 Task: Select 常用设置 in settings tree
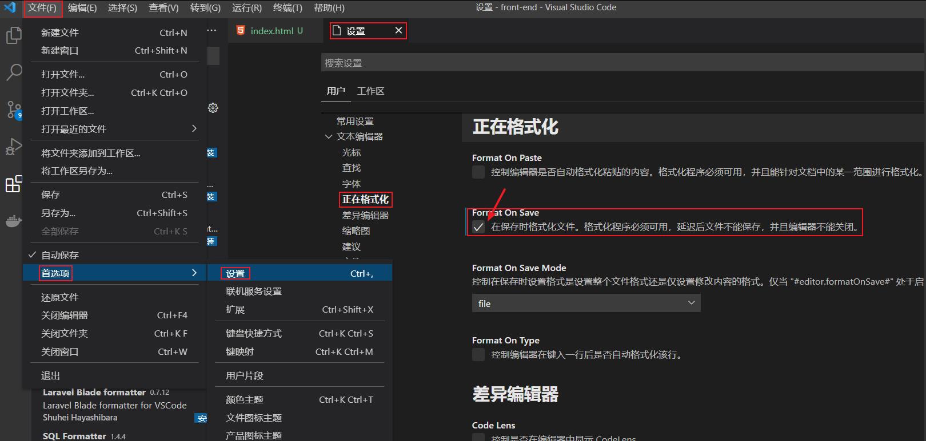pyautogui.click(x=355, y=122)
